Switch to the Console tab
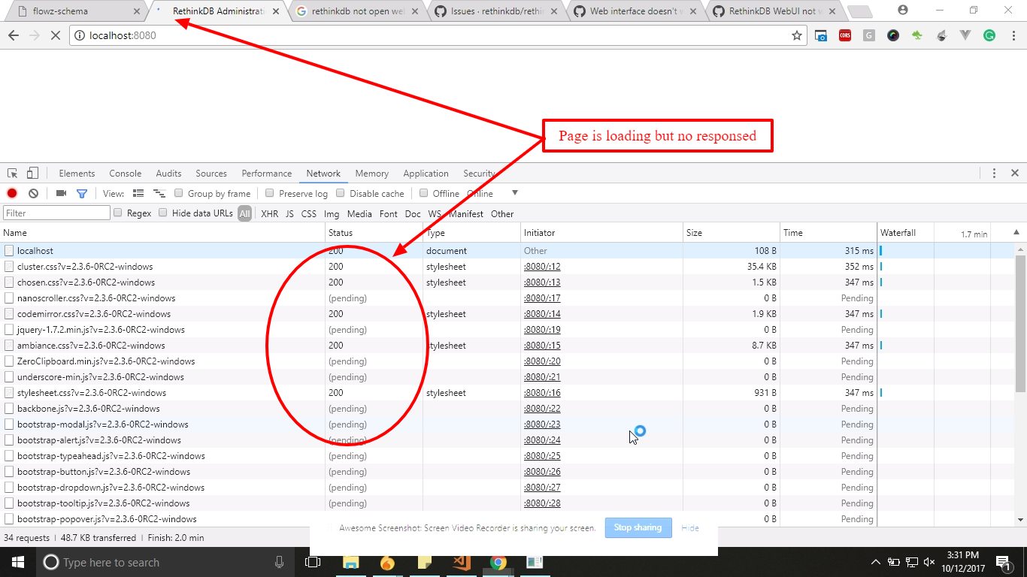The width and height of the screenshot is (1027, 577). click(x=126, y=173)
